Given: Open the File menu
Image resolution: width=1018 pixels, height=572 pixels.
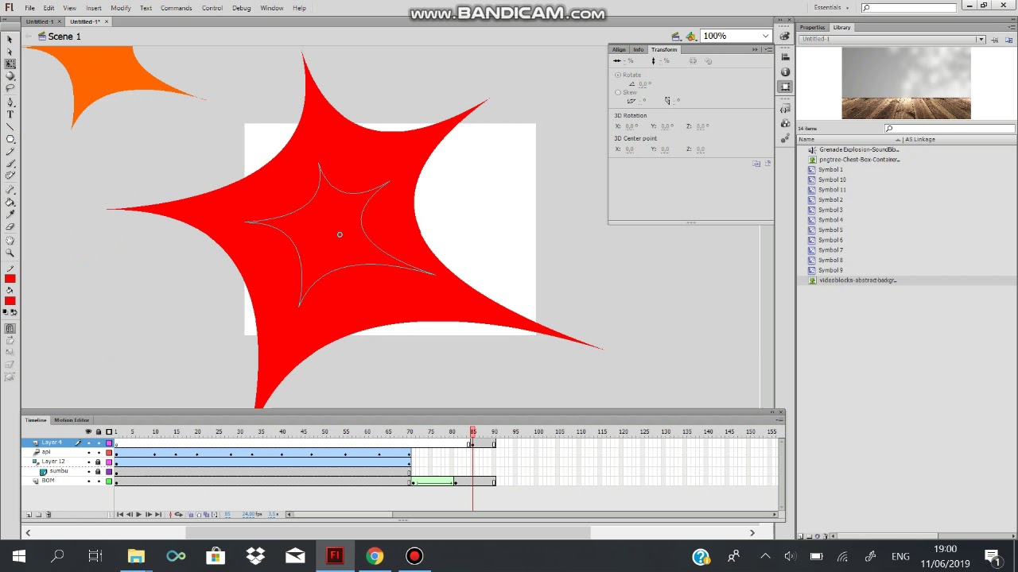Looking at the screenshot, I should pos(29,8).
